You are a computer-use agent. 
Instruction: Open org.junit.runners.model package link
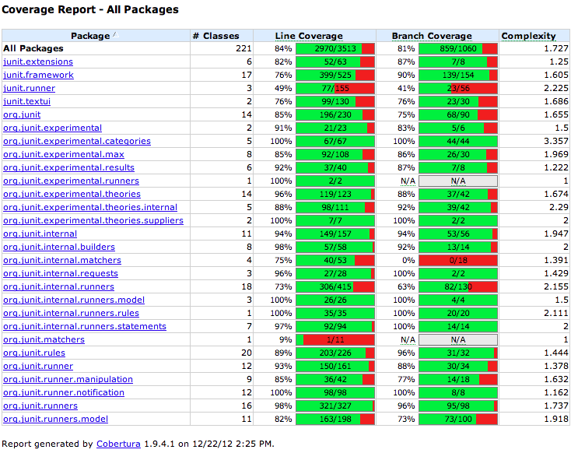pos(56,419)
